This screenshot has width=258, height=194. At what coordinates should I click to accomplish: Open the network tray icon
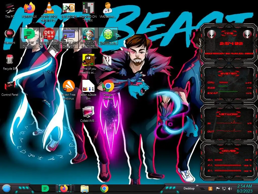tap(224, 188)
